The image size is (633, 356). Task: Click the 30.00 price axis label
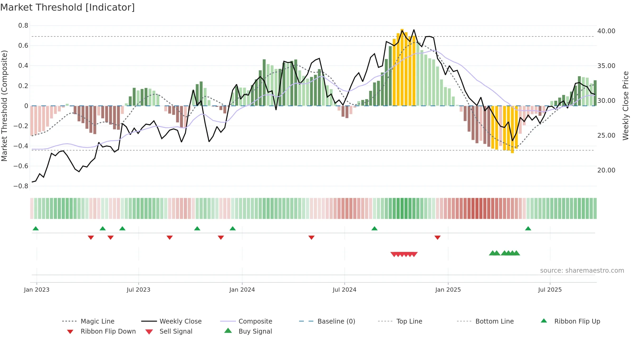[x=606, y=100]
